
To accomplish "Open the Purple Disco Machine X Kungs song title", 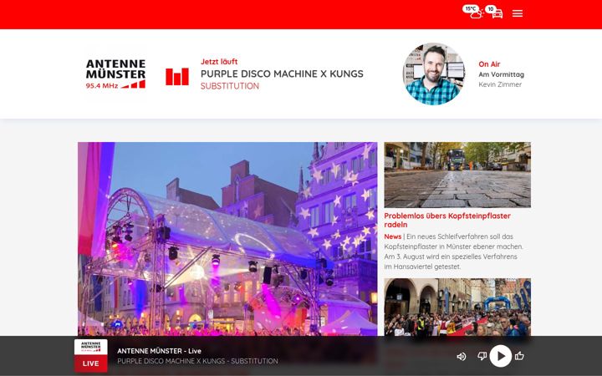I will 282,74.
